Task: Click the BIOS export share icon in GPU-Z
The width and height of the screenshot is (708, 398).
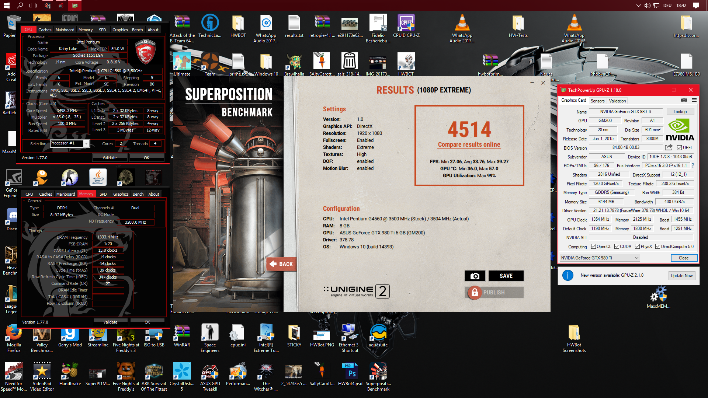Action: [669, 147]
